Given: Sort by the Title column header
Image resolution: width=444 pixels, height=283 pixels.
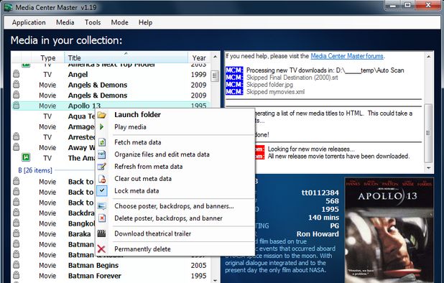Looking at the screenshot, I should point(126,57).
